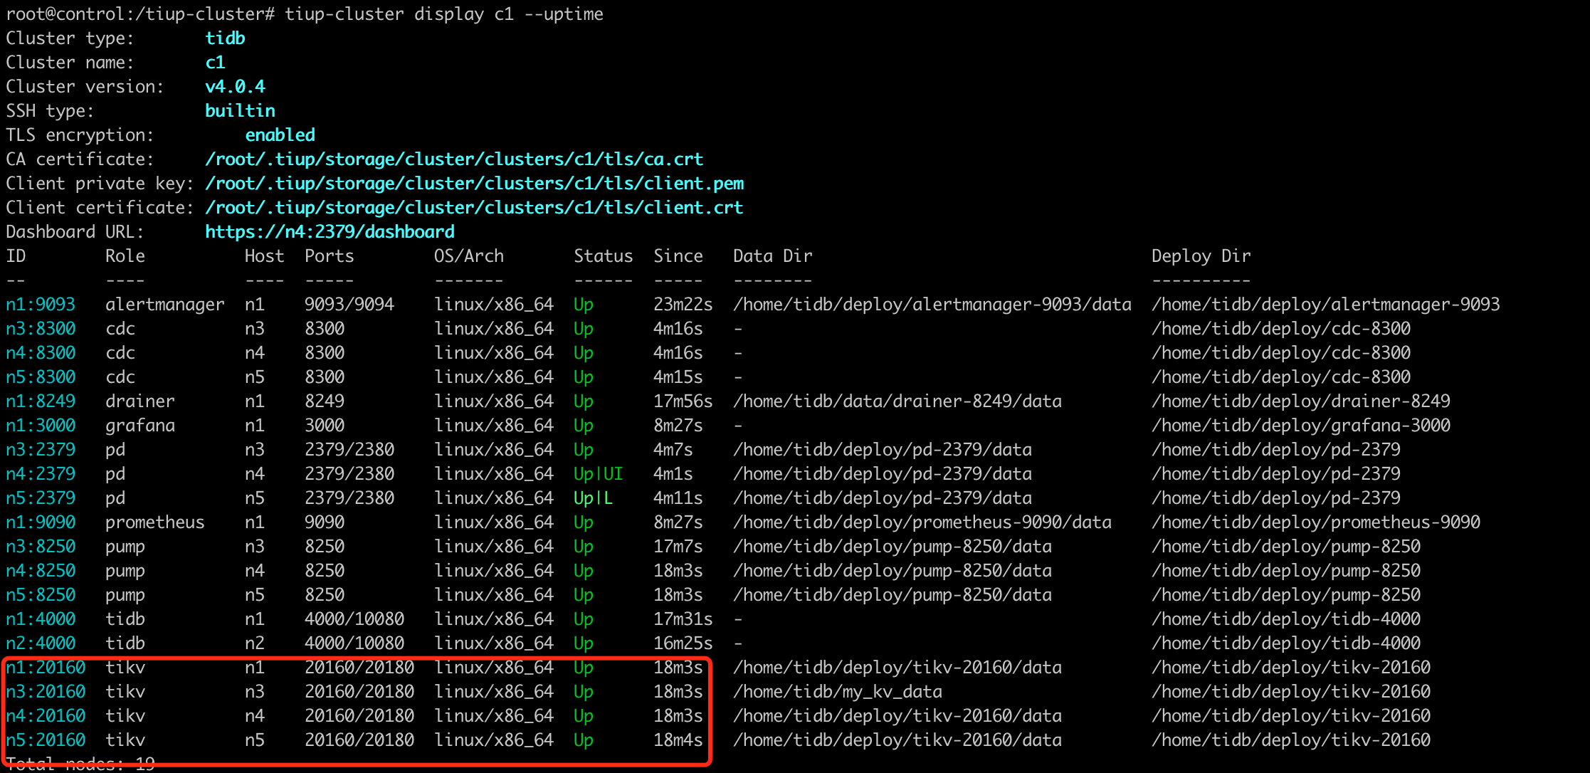Select the node ID n1:4000
1590x773 pixels.
(x=41, y=619)
